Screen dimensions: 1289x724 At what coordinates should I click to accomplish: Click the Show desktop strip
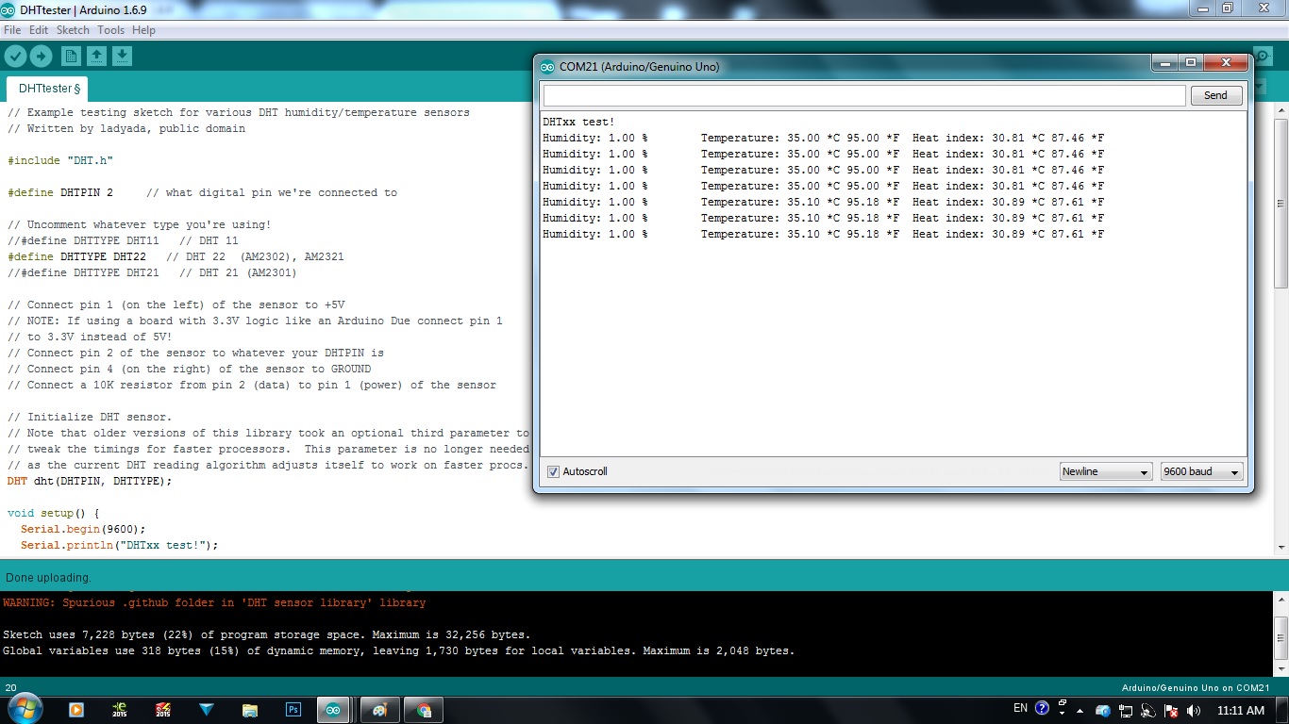1283,710
